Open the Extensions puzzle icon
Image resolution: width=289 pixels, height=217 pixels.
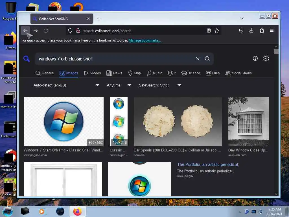262,31
